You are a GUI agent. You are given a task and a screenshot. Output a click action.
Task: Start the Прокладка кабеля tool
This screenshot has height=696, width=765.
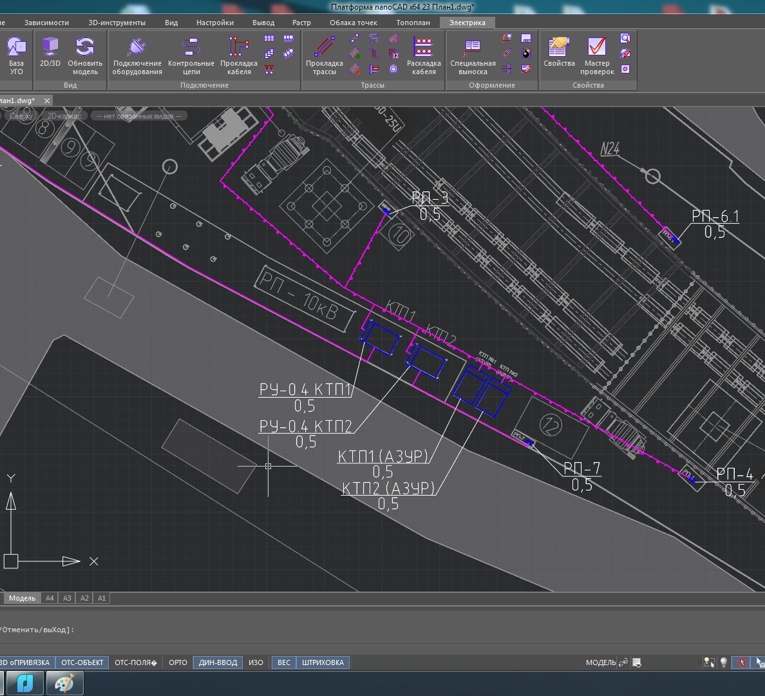click(x=238, y=55)
